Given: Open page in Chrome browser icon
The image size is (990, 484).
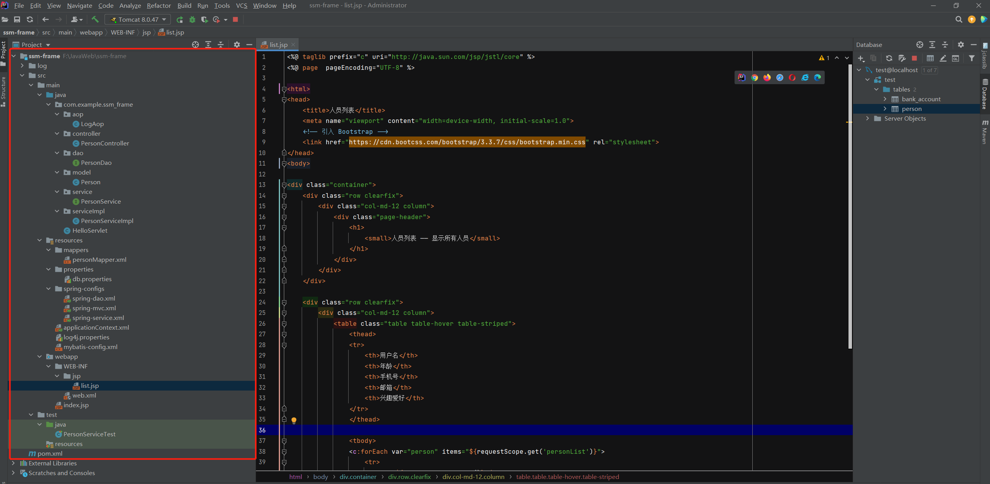Looking at the screenshot, I should coord(754,78).
